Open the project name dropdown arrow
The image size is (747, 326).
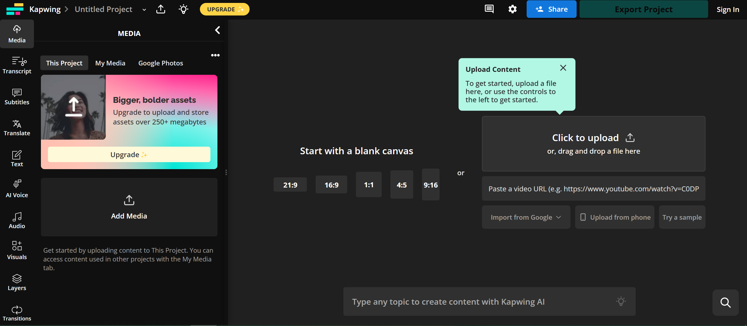144,10
